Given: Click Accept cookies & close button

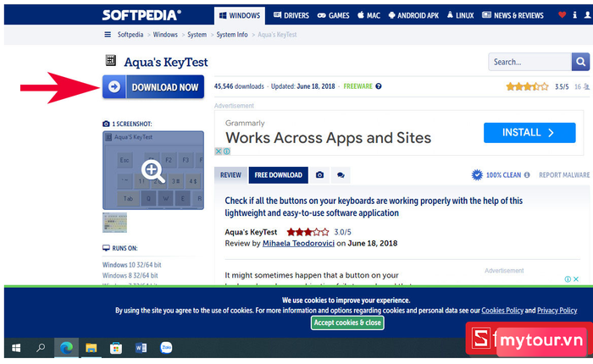Looking at the screenshot, I should point(347,323).
